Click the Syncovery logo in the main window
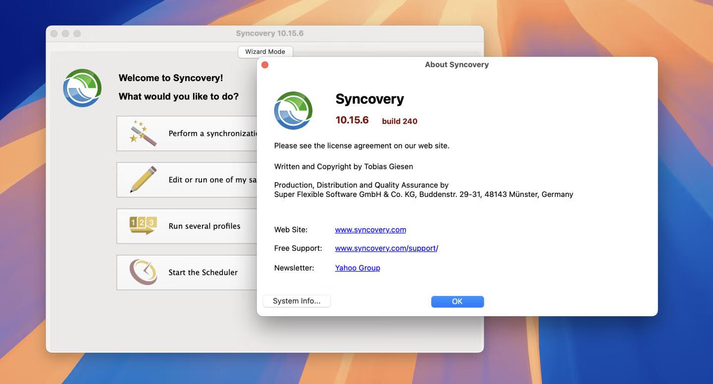 click(x=82, y=88)
